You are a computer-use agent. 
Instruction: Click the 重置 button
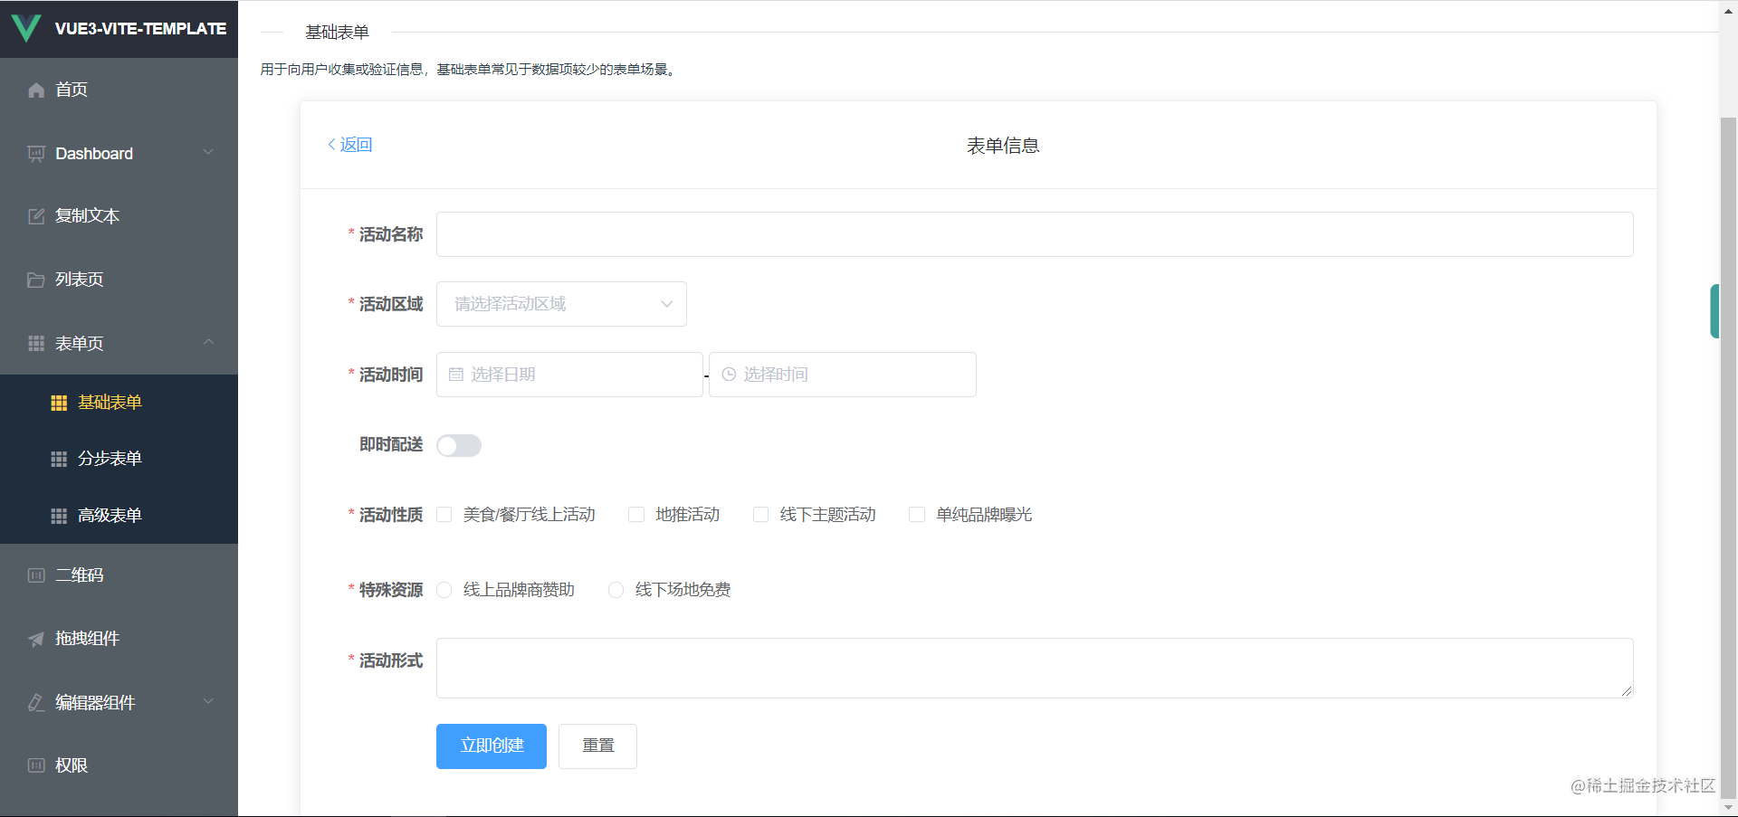coord(597,746)
